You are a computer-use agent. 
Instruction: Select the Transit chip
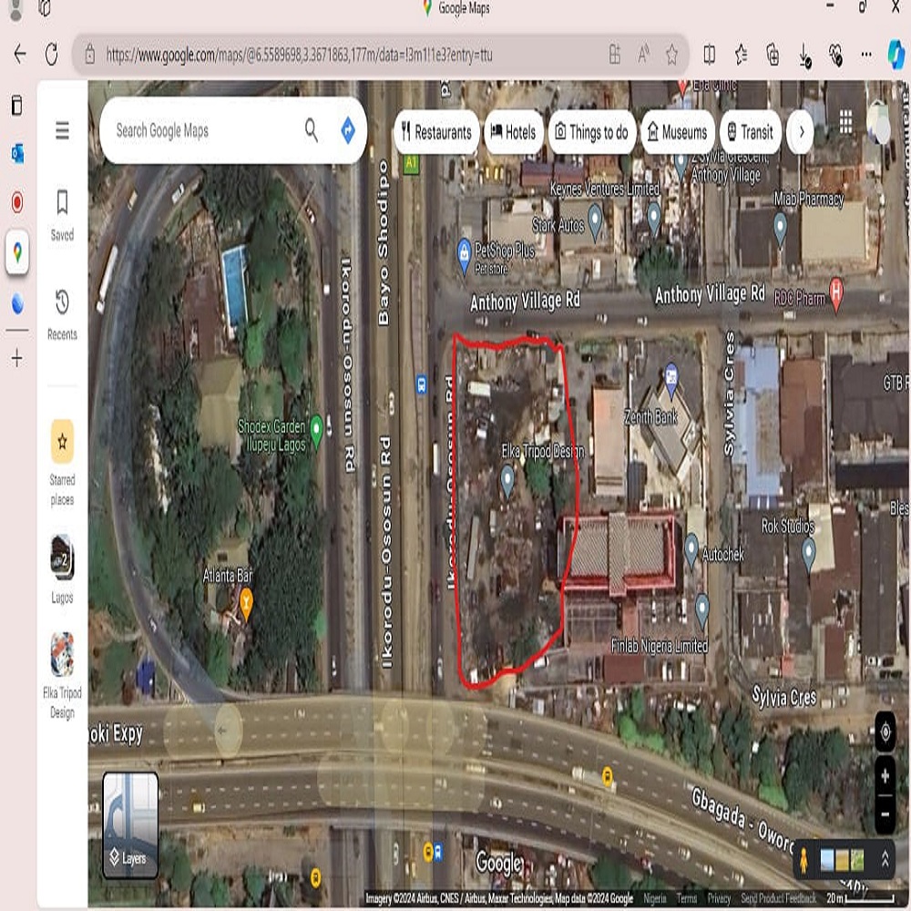pyautogui.click(x=750, y=132)
